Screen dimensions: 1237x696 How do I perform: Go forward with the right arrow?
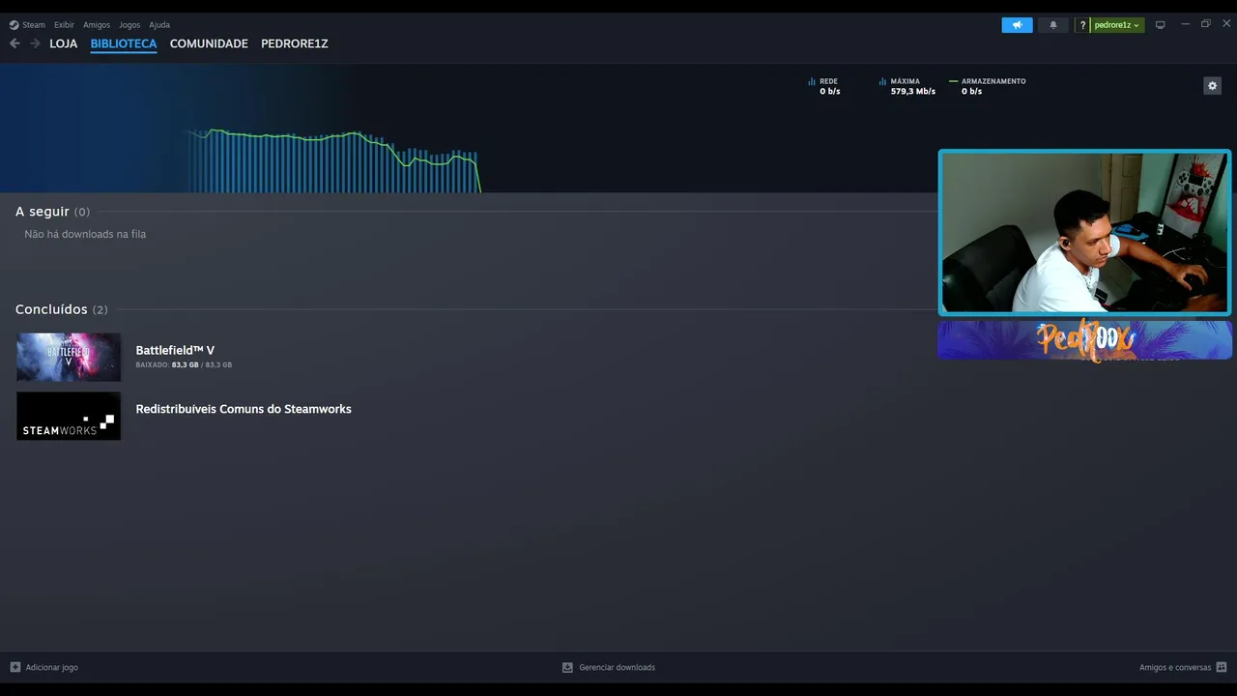click(35, 43)
